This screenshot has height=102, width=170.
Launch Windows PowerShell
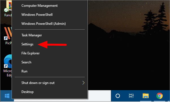click(x=49, y=15)
